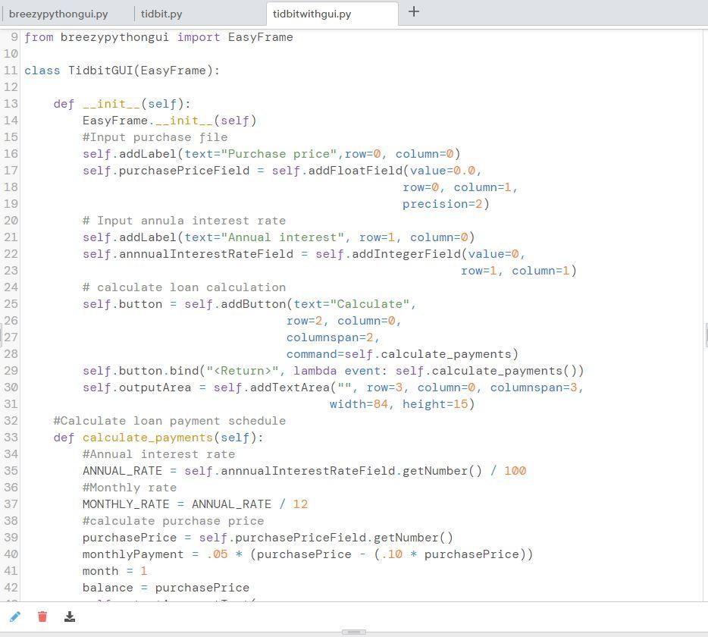The width and height of the screenshot is (708, 637).
Task: Click 'self.outputArea' on line 30
Action: pos(136,388)
